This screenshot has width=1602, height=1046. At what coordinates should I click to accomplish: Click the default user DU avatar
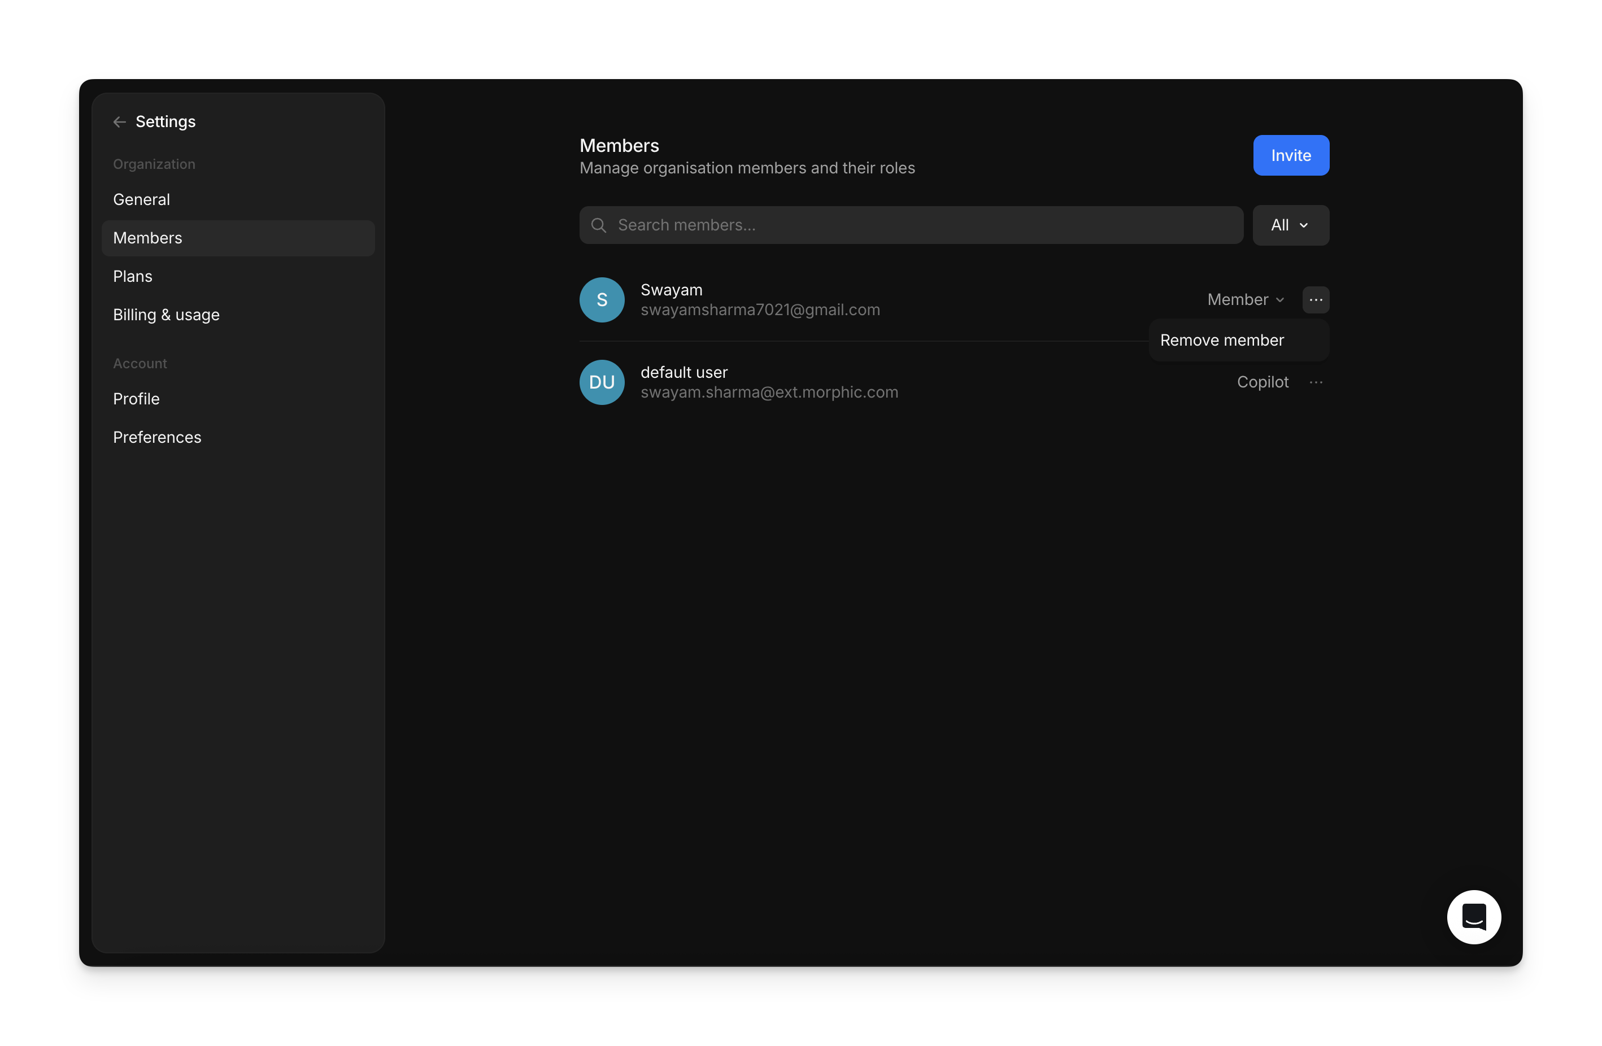tap(602, 382)
